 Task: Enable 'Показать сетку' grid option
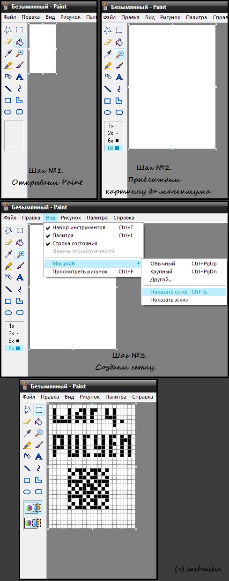coord(184,292)
